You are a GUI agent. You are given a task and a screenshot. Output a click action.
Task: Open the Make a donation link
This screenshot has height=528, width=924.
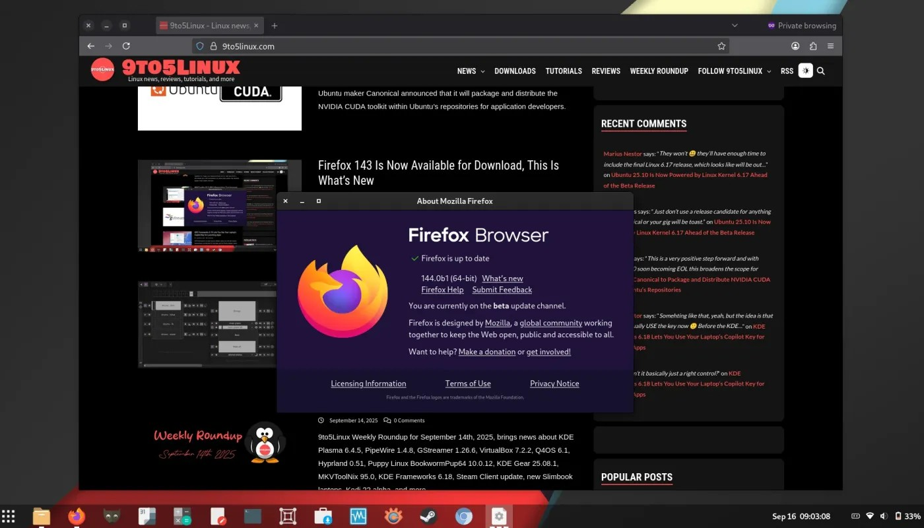(487, 352)
